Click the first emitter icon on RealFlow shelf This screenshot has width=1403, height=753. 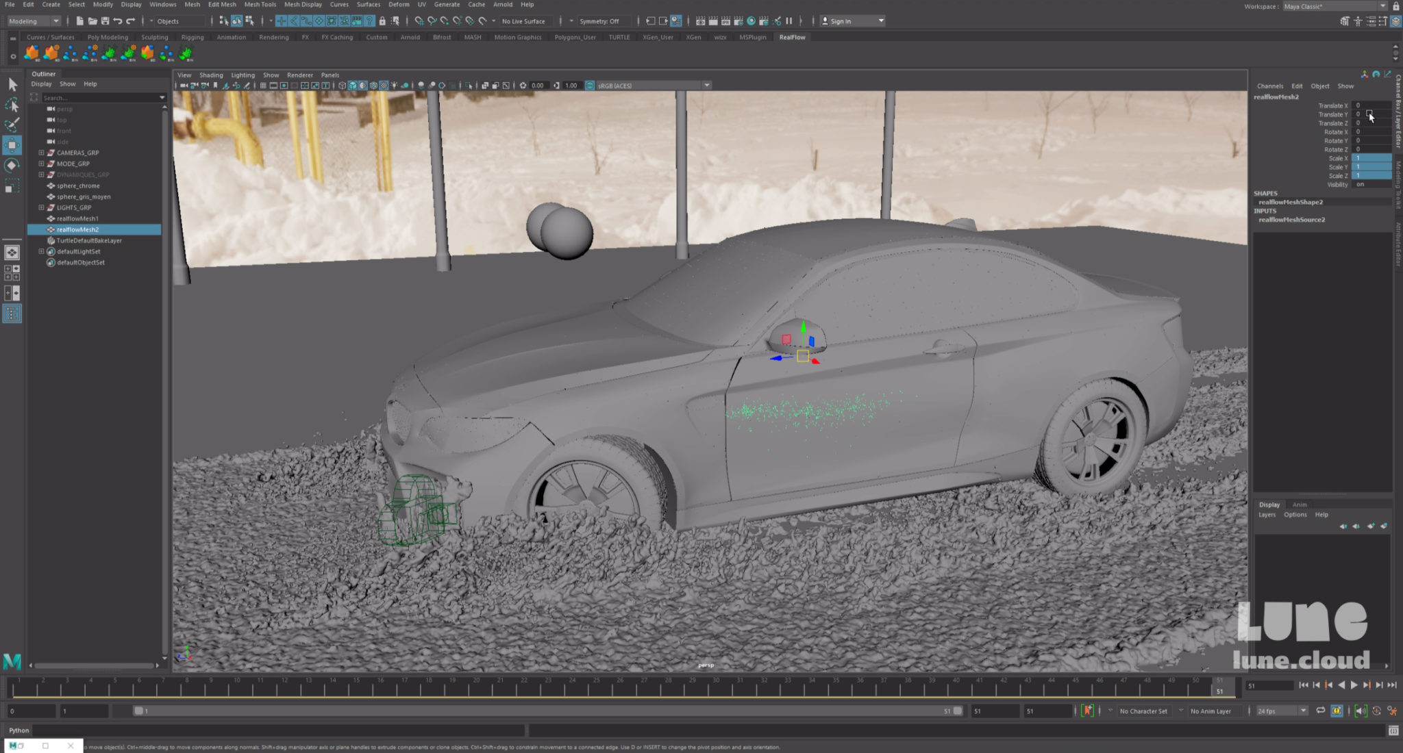point(32,52)
